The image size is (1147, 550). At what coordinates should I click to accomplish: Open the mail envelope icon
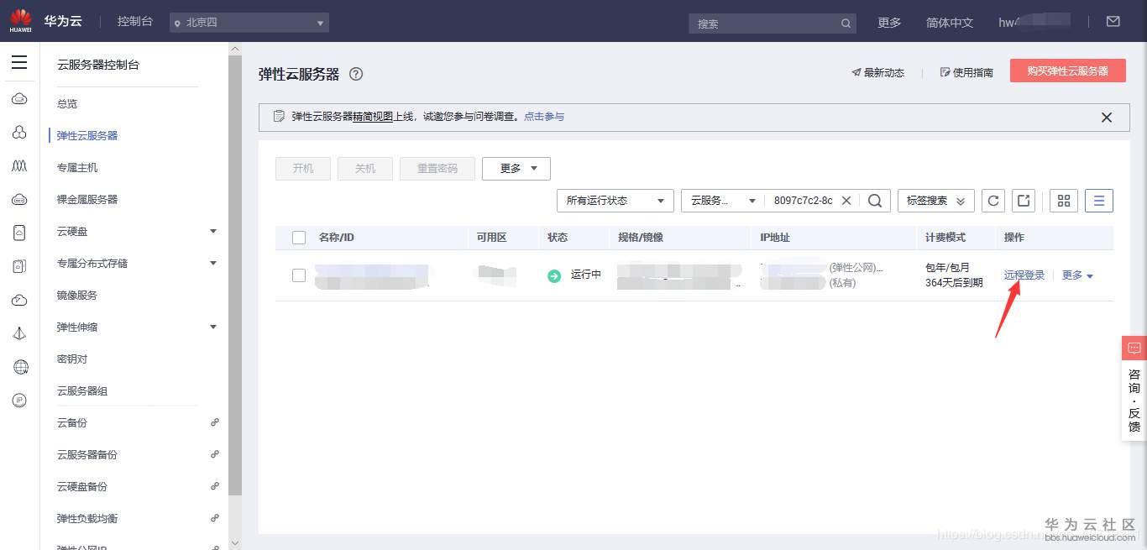coord(1113,22)
